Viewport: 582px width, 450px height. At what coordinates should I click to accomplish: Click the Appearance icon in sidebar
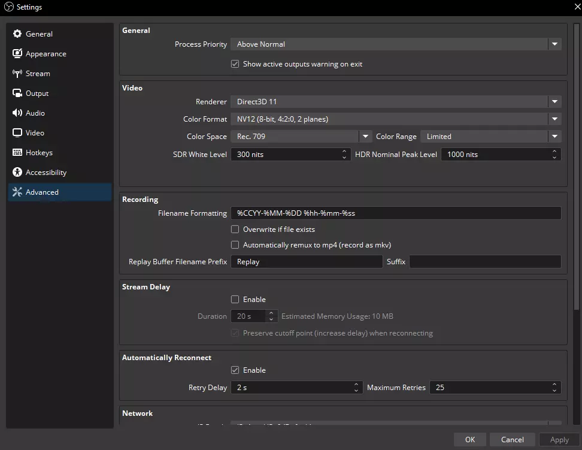click(17, 54)
